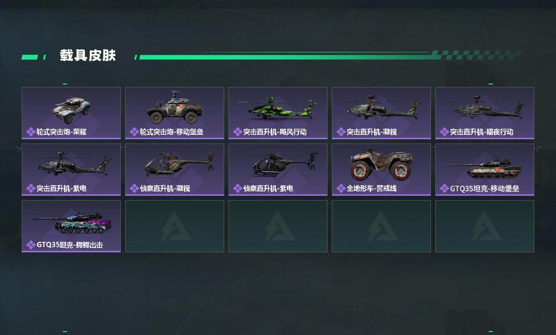Pick the GTQ35坦克-移动堡垒 tank skin

[x=485, y=170]
